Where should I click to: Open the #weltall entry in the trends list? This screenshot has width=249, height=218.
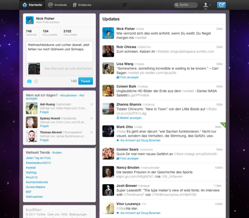coord(31,168)
